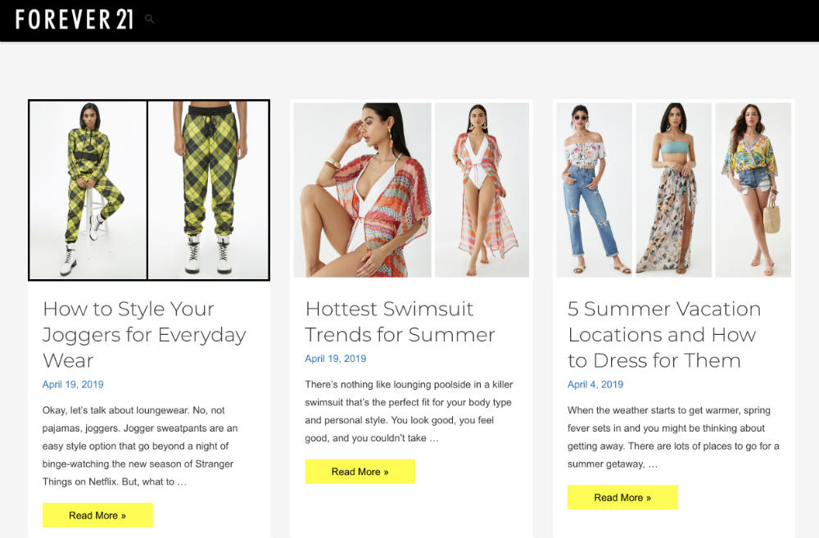Screen dimensions: 819x538
Task: Click the Forever 21 logo
Action: tap(75, 20)
